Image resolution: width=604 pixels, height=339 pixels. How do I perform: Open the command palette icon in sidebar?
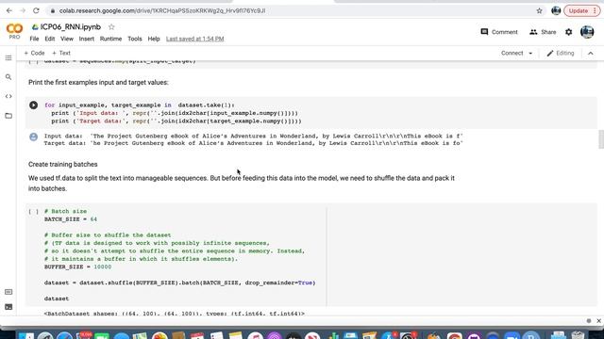pos(8,292)
